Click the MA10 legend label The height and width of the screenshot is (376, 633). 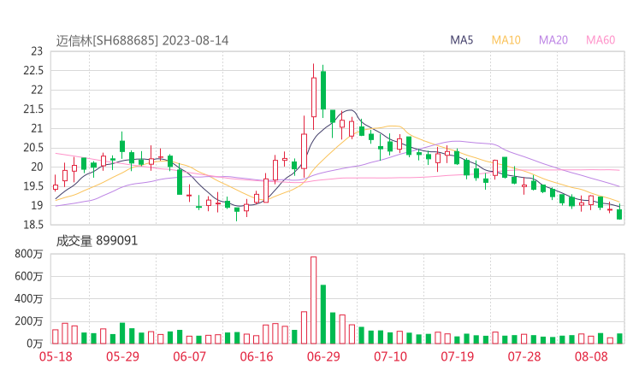(506, 40)
